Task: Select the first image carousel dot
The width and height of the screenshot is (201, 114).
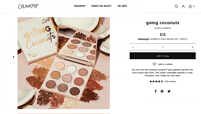Action: 14,57
